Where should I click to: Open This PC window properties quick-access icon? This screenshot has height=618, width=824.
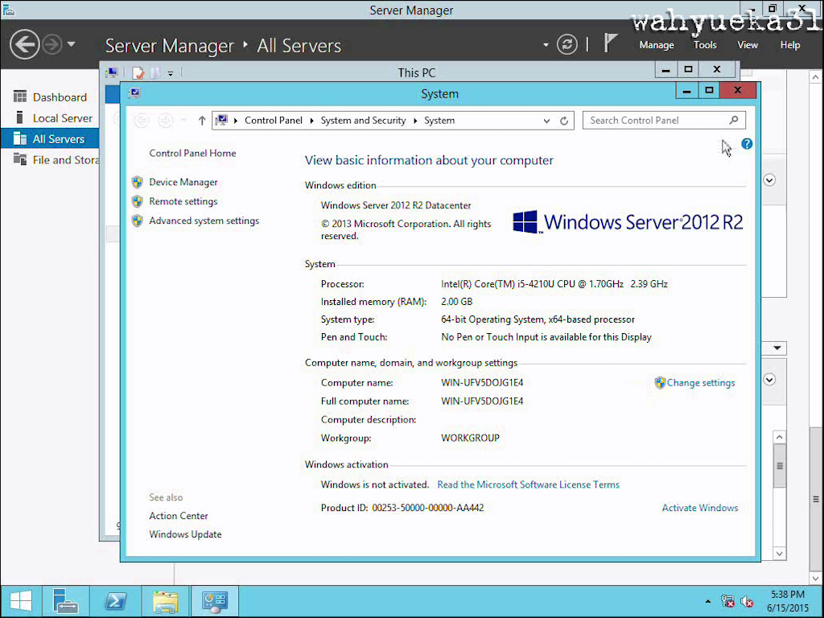pyautogui.click(x=138, y=73)
